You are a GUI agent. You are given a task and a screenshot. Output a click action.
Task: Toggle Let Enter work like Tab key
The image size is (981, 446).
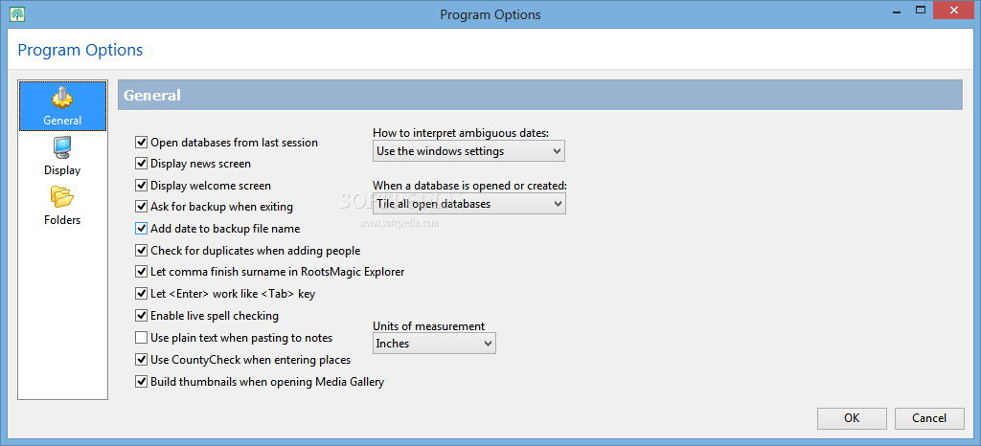pos(141,294)
